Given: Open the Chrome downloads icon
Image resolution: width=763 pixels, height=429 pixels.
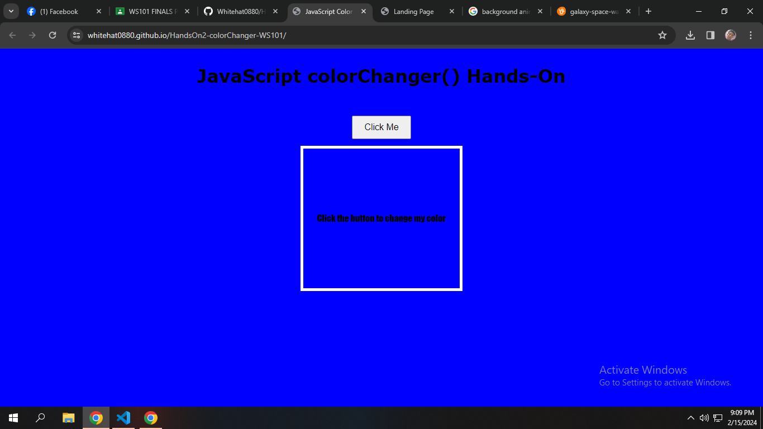Looking at the screenshot, I should [x=690, y=35].
